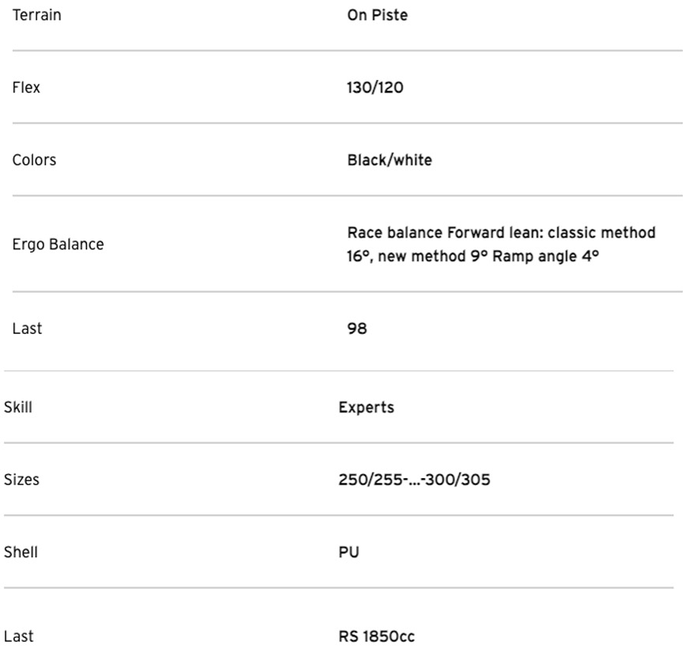694x649 pixels.
Task: Select the 250/255-...-300/305 sizes value
Action: 414,480
